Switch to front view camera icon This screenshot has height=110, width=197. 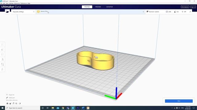(x=10, y=103)
